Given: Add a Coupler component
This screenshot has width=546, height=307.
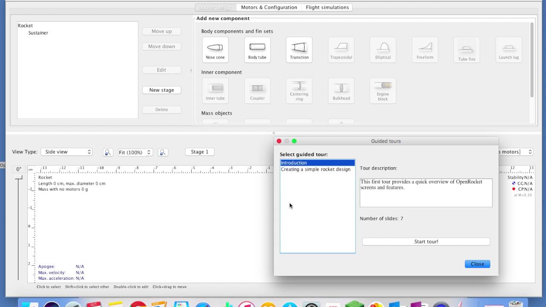Looking at the screenshot, I should pyautogui.click(x=257, y=91).
